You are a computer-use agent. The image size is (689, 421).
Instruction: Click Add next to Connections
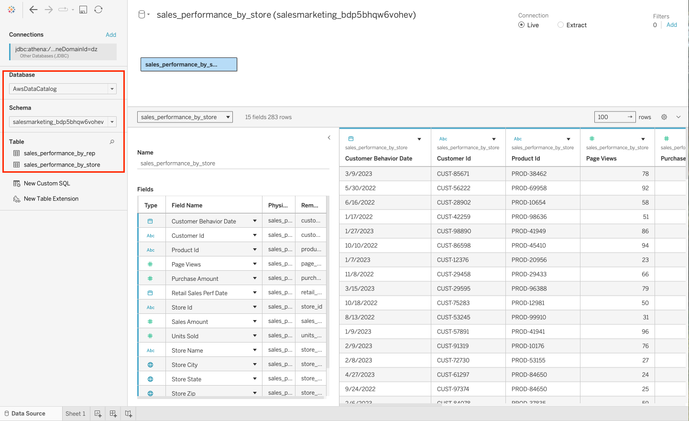point(110,34)
